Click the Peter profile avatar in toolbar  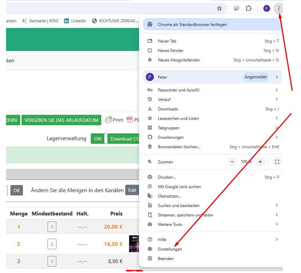266,8
